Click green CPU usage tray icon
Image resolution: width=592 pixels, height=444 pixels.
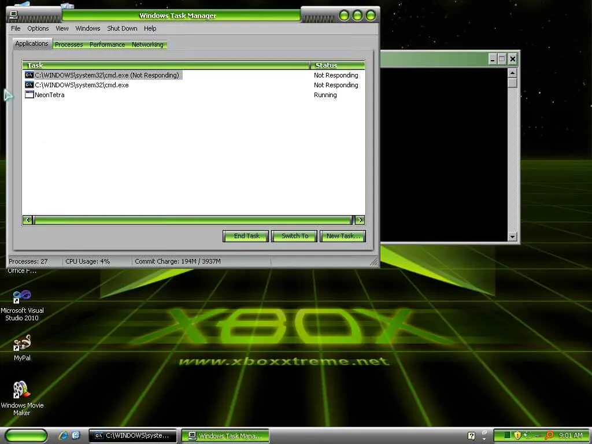[x=508, y=435]
